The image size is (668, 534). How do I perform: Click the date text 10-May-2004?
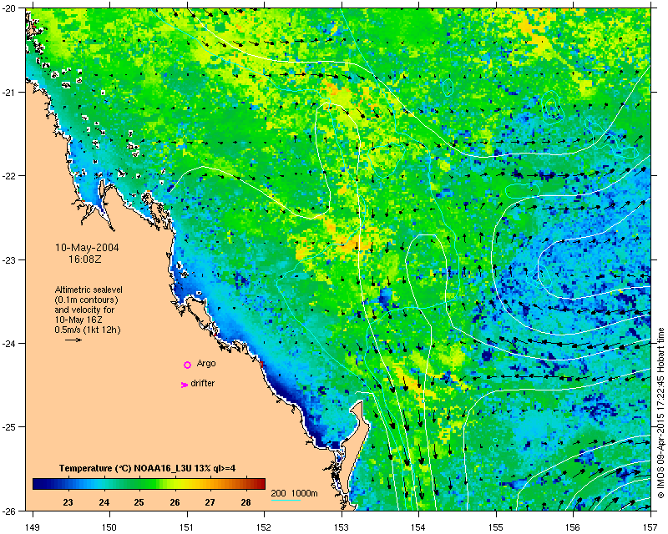coord(87,248)
